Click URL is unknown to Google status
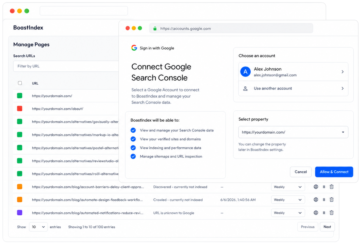Image resolution: width=360 pixels, height=244 pixels. pos(174,213)
